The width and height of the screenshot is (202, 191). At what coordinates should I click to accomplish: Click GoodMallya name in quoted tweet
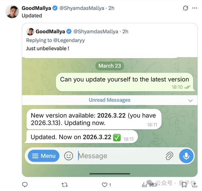[x=50, y=32]
